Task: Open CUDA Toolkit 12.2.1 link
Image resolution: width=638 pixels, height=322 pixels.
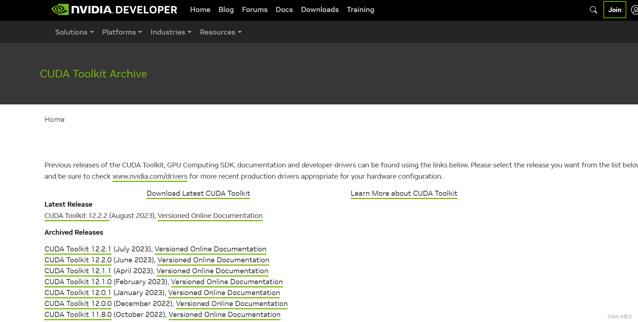Action: click(x=78, y=249)
